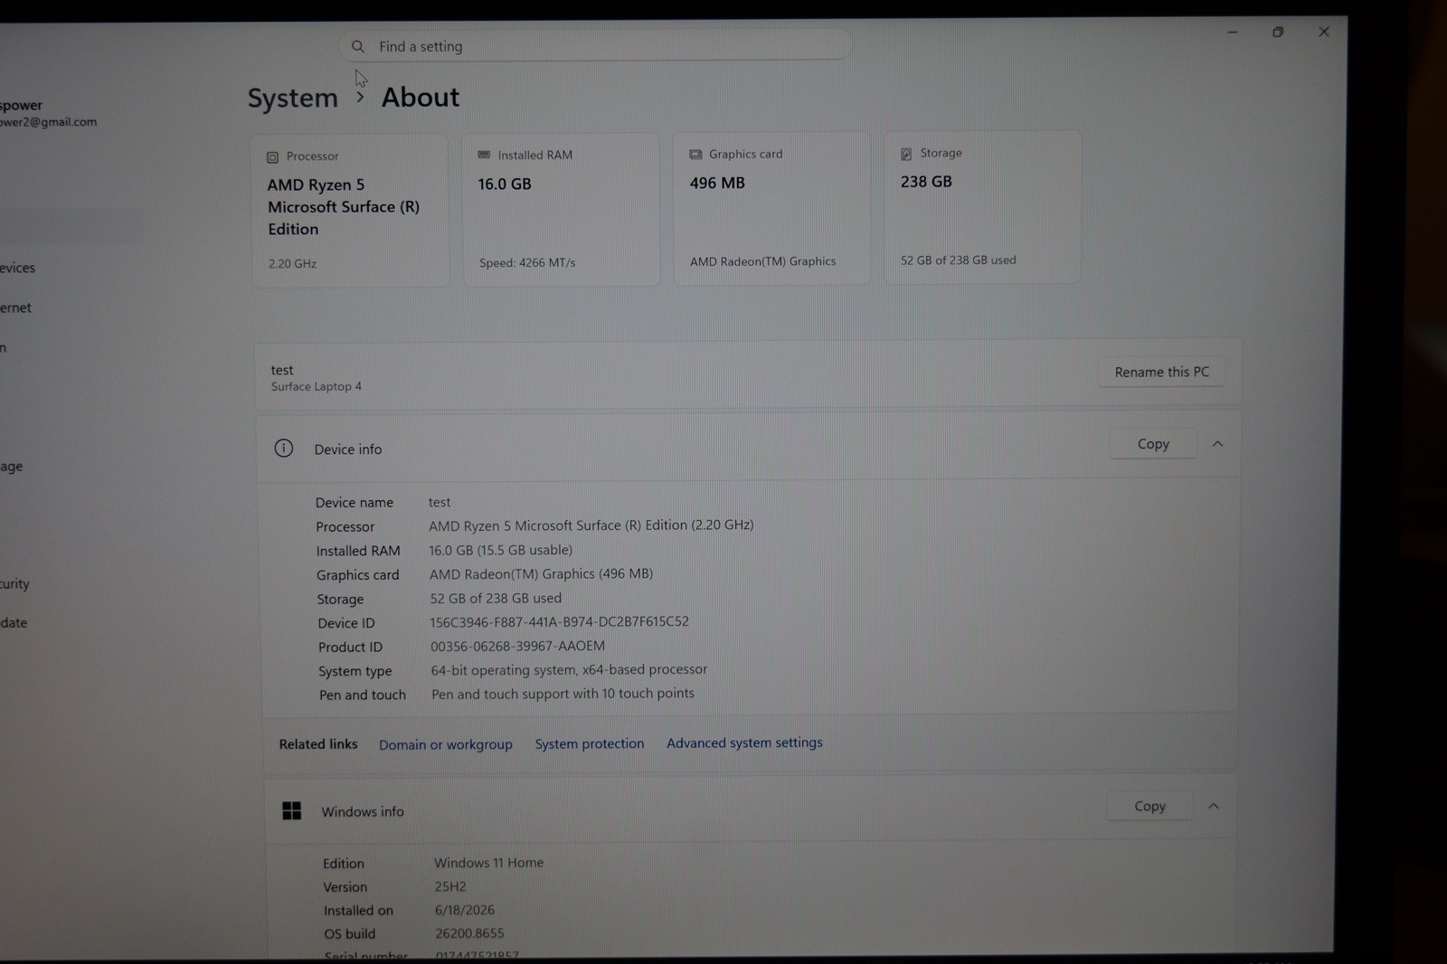Open the Installed RAM summary card

tap(562, 210)
